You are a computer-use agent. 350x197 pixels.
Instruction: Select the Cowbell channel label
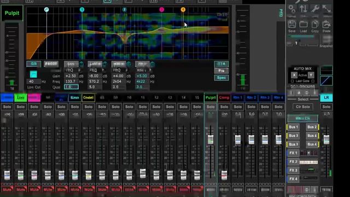[x=89, y=97]
